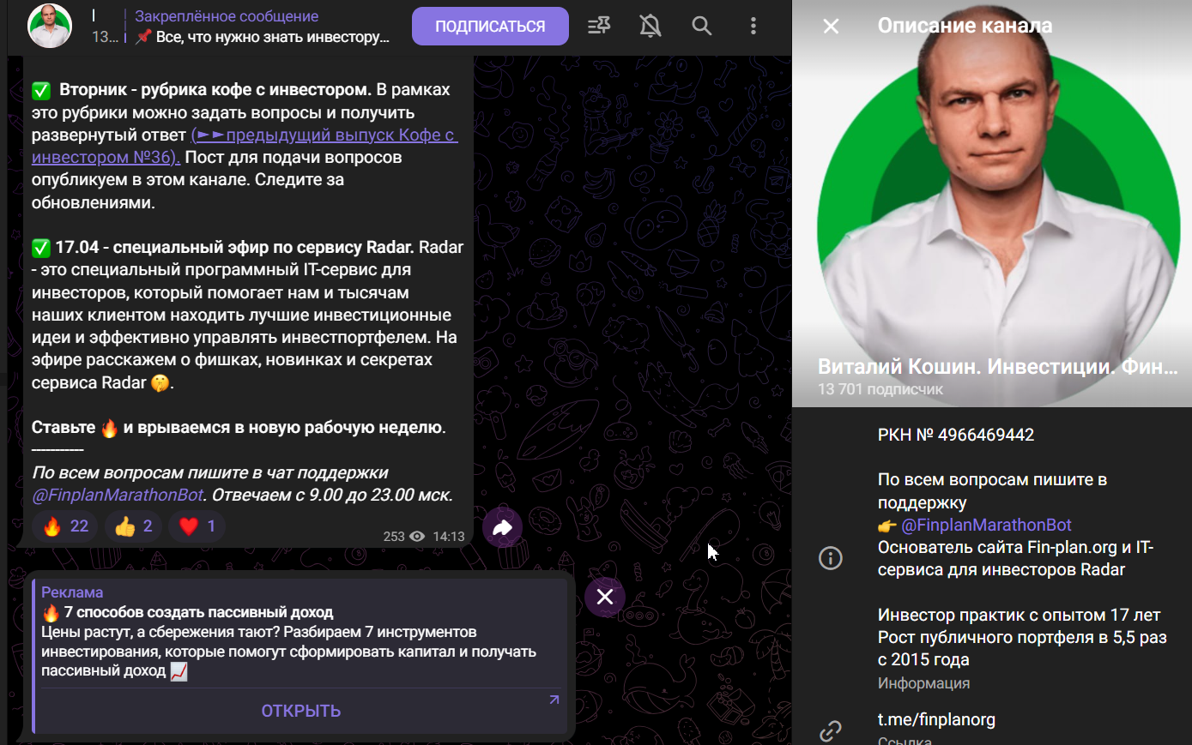1192x745 pixels.
Task: Select the link chain icon beside t.me/finplanorg
Action: click(831, 730)
